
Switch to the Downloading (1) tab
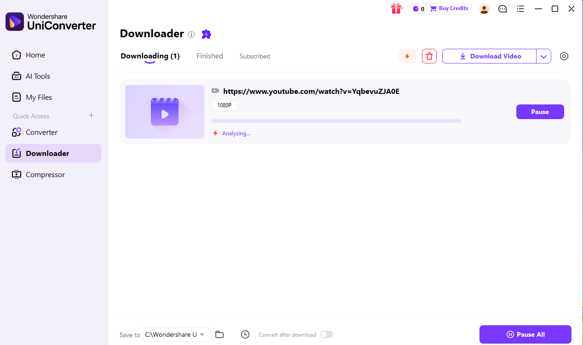point(150,56)
